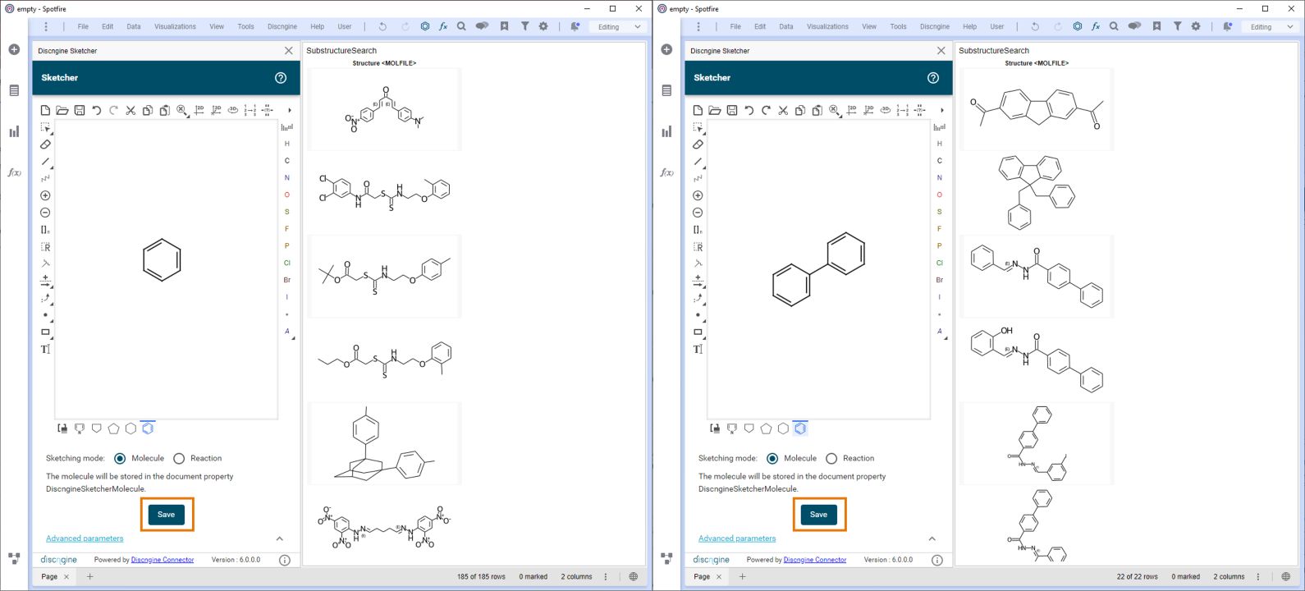
Task: Open bar chart sidebar icon in right window
Action: tap(666, 131)
